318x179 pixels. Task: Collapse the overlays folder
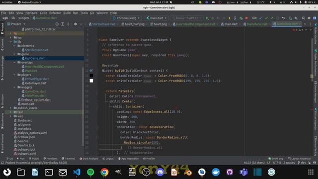click(x=14, y=62)
